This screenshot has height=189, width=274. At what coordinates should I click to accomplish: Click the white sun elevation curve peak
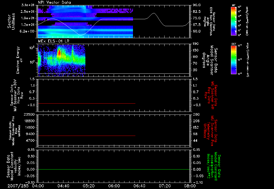pyautogui.click(x=154, y=13)
